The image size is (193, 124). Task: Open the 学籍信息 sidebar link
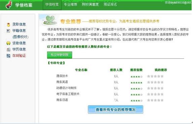(x=19, y=31)
